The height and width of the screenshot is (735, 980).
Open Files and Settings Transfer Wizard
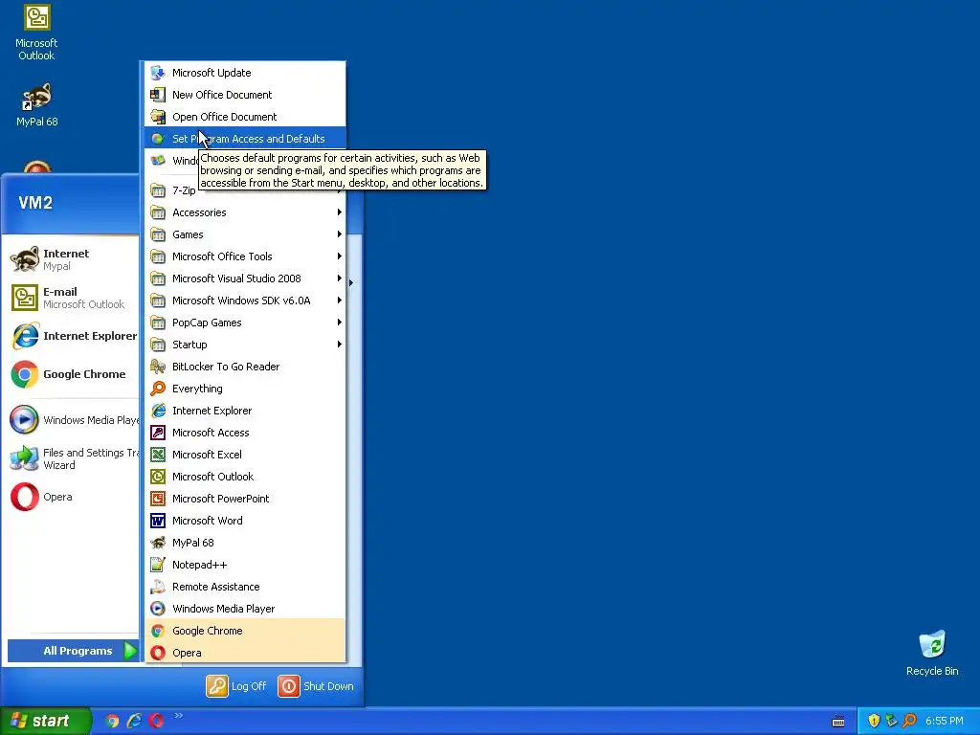[x=72, y=458]
